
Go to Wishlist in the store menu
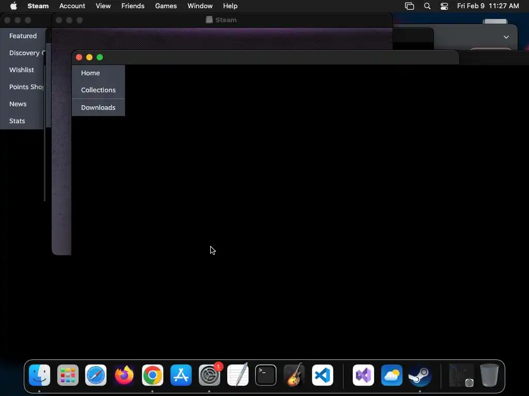pyautogui.click(x=23, y=70)
